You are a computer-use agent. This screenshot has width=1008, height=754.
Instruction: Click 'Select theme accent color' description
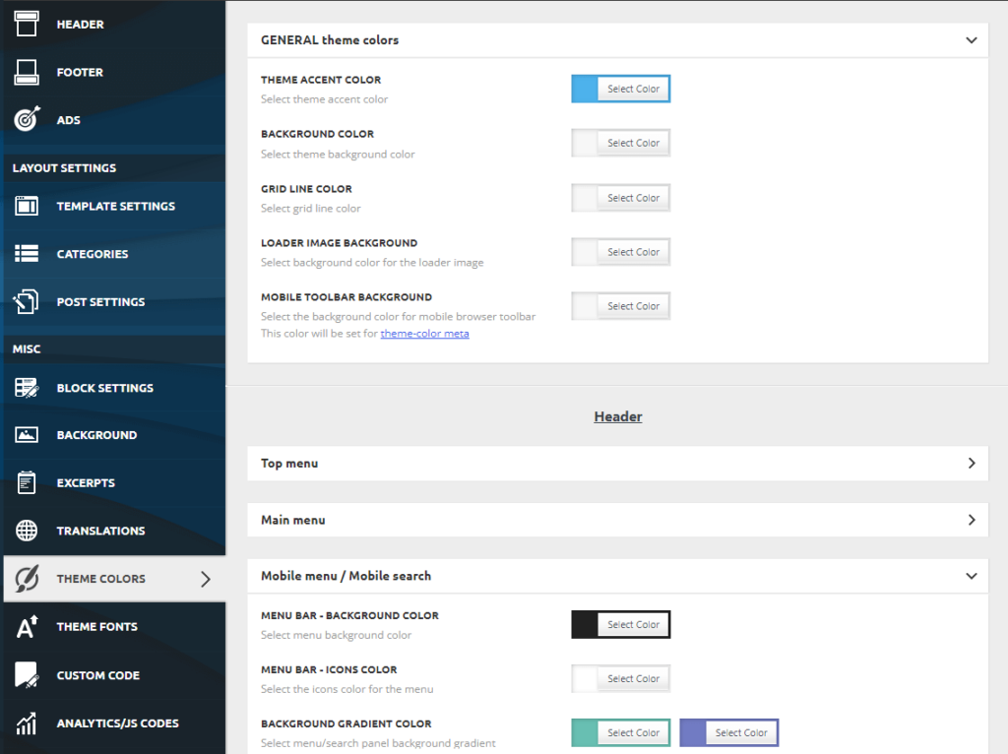pyautogui.click(x=324, y=99)
